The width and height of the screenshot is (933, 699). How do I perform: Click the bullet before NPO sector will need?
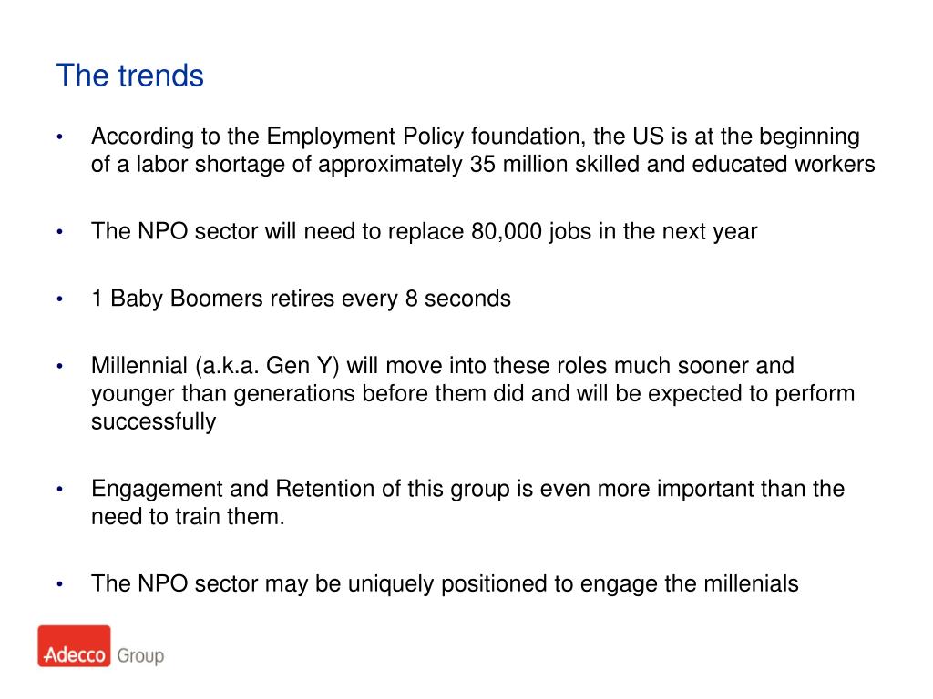pyautogui.click(x=59, y=232)
